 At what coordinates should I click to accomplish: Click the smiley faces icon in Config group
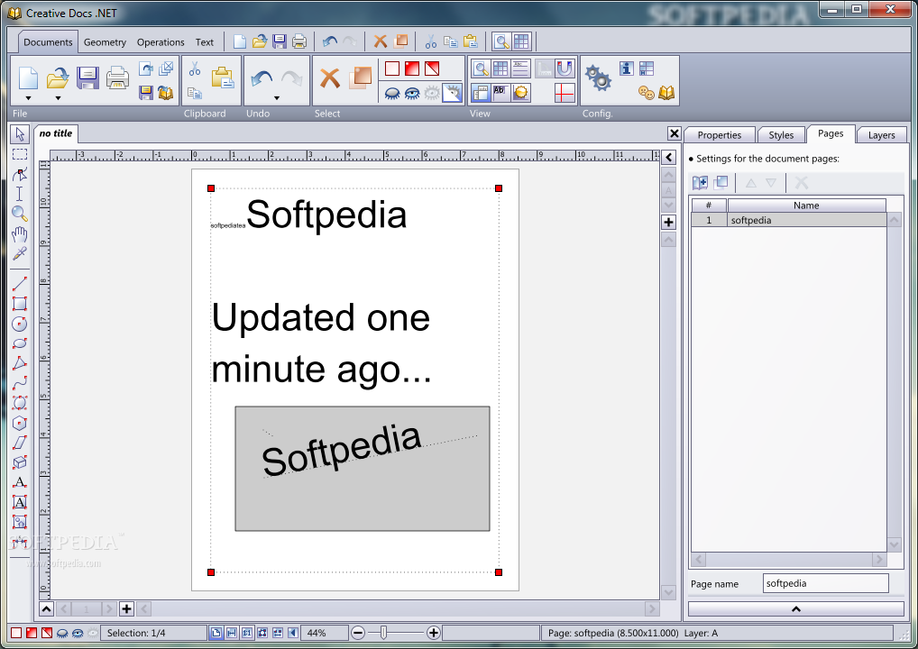(647, 93)
